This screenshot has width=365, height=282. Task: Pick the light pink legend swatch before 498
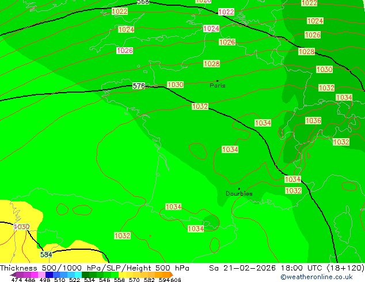pyautogui.click(x=41, y=275)
